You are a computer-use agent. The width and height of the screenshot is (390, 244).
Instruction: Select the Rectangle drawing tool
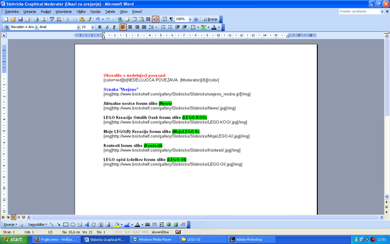[66, 224]
